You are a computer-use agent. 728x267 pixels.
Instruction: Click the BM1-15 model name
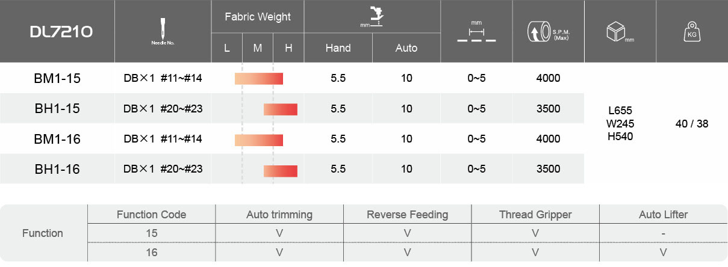[x=57, y=78]
